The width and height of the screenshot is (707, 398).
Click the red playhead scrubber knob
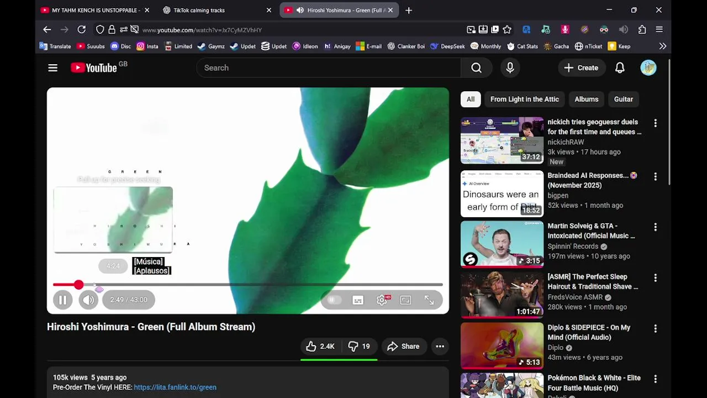pos(78,285)
